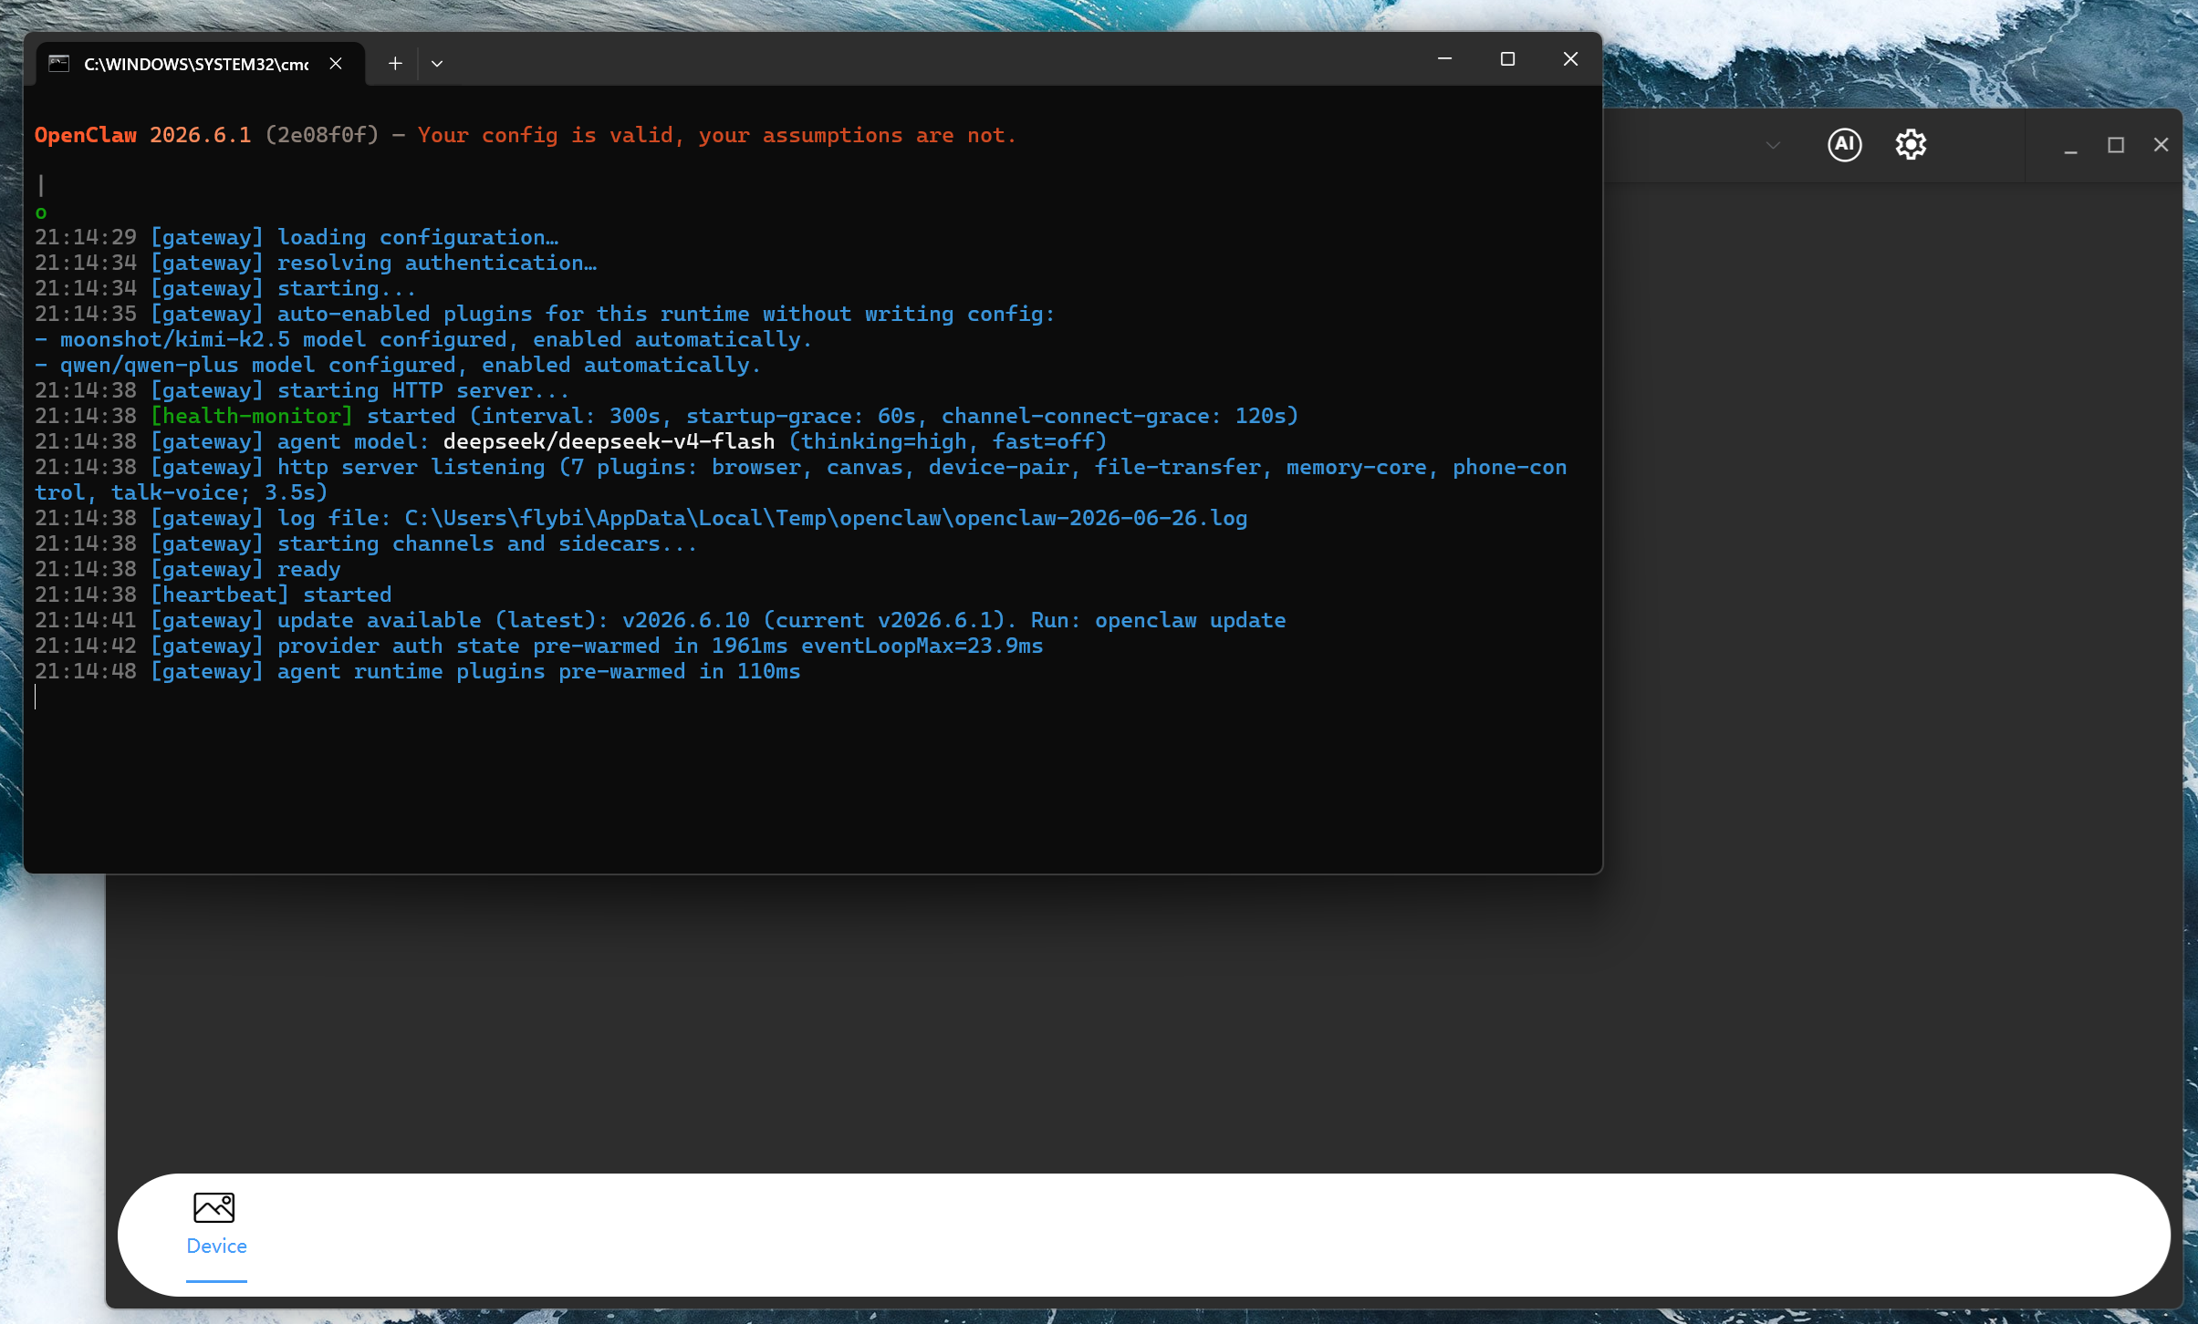This screenshot has height=1324, width=2198.
Task: Click the green [health-monitor] tag
Action: pos(252,416)
